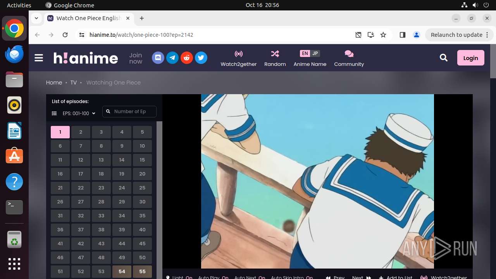This screenshot has width=496, height=279.
Task: Select episode 24
Action: (x=122, y=188)
